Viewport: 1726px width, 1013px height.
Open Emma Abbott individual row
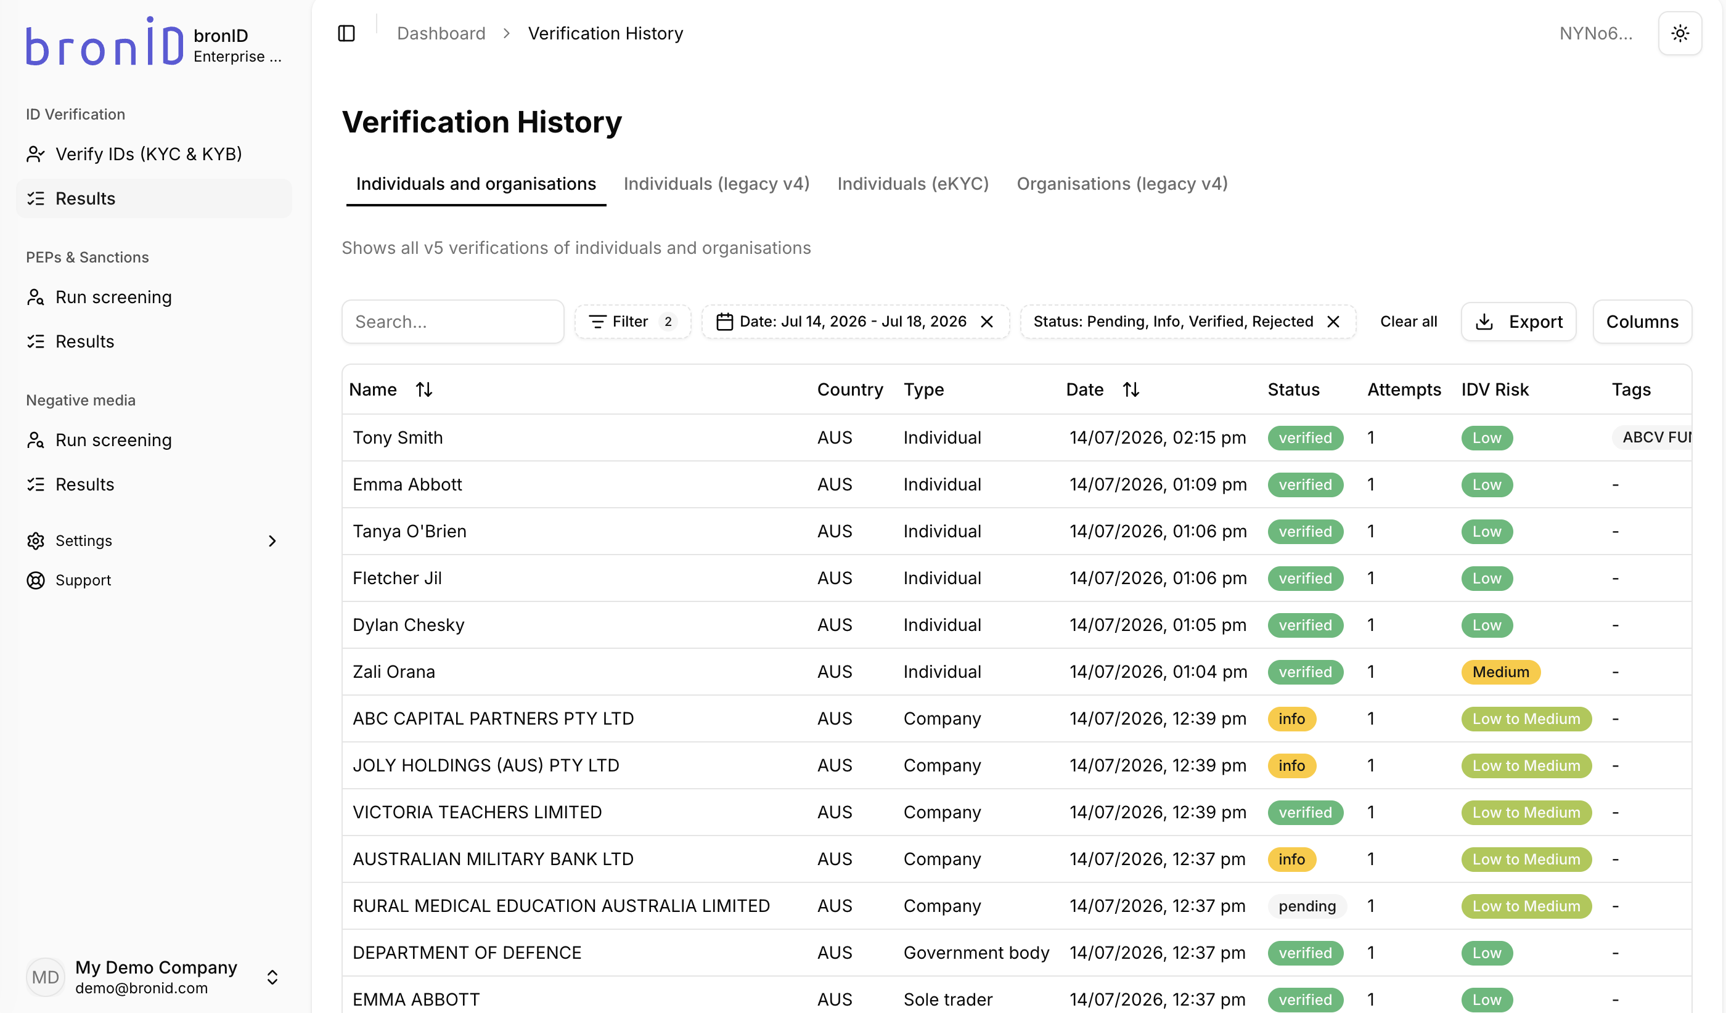(x=1016, y=484)
